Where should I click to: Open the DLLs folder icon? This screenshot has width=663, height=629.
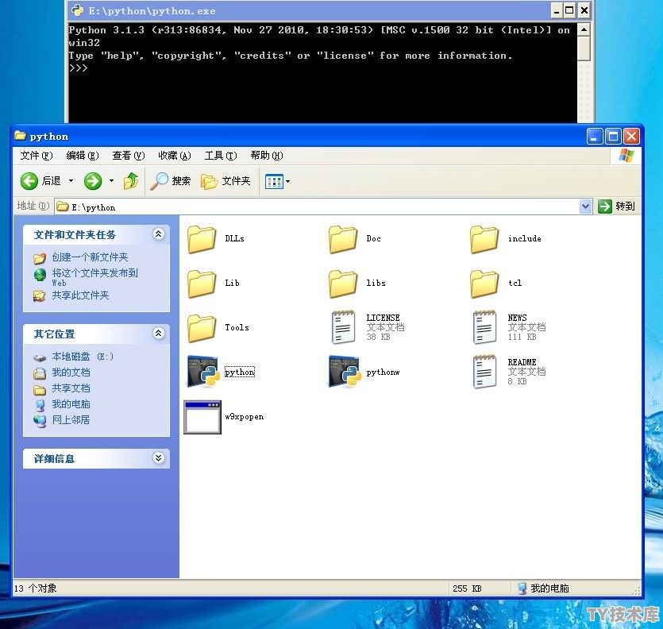202,239
